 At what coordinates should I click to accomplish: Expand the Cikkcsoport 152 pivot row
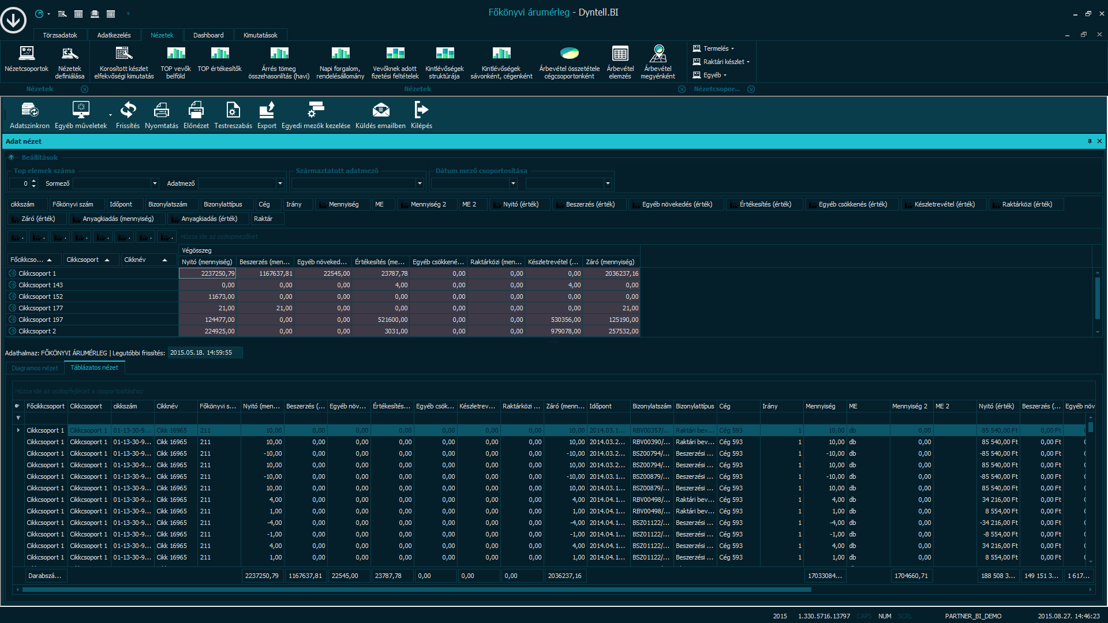12,297
